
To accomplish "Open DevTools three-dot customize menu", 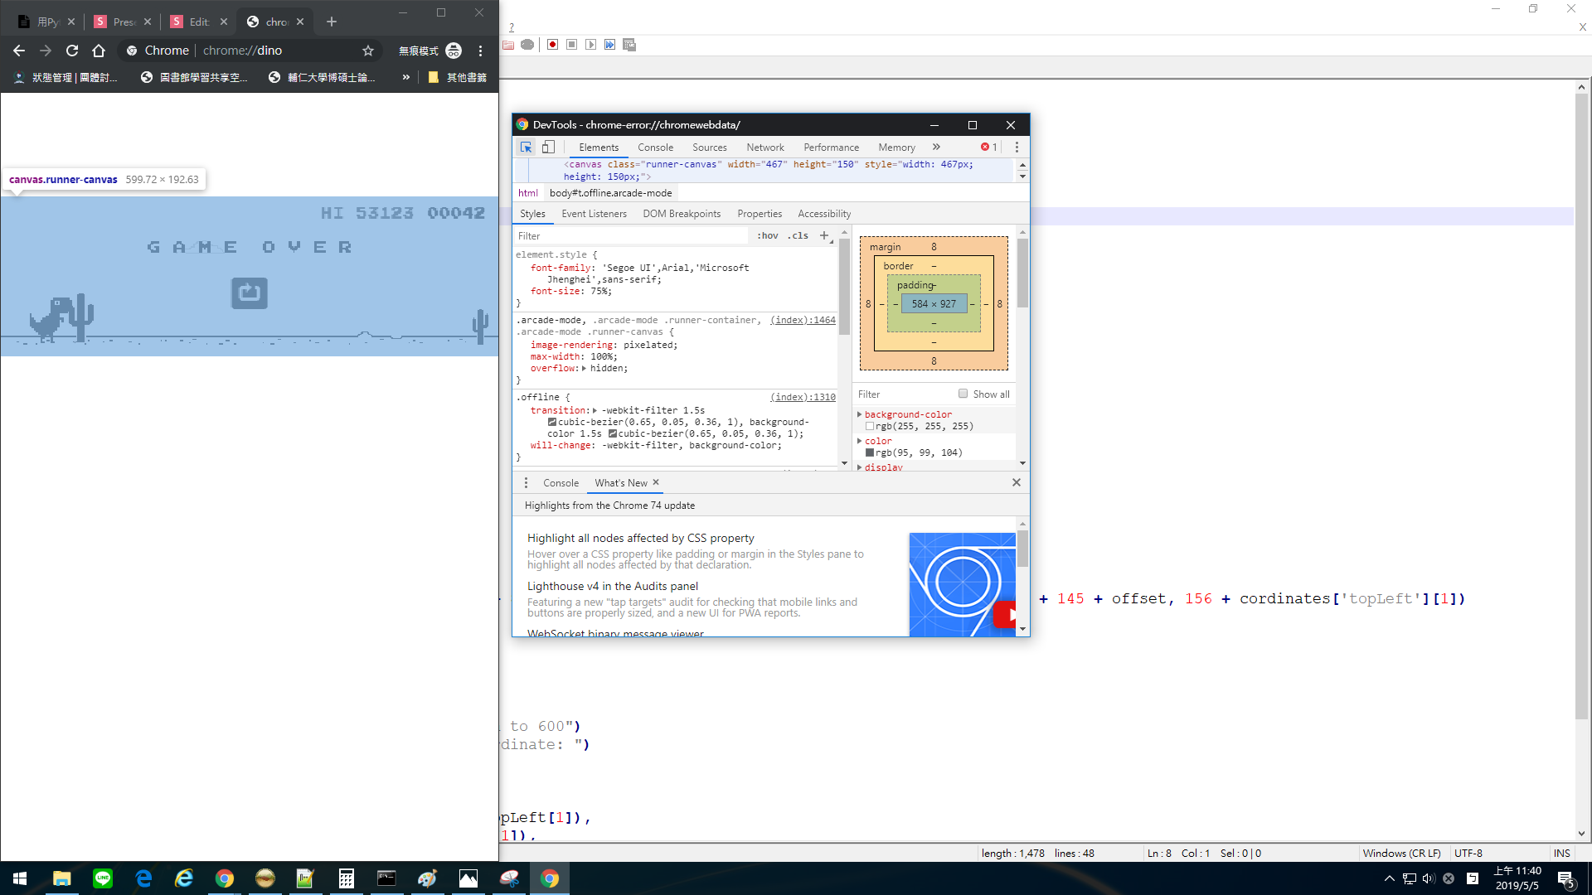I will tap(1017, 148).
